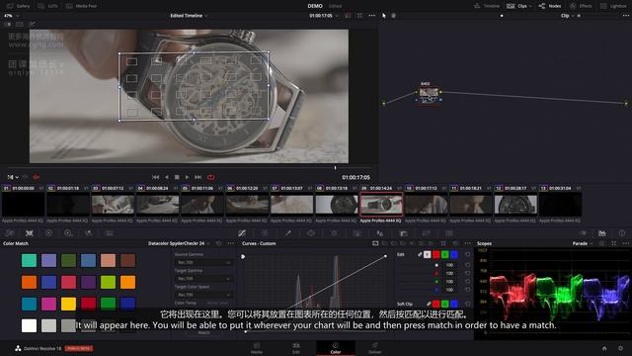Select clip 10 thumbnail
This screenshot has height=356, width=632.
coord(426,205)
